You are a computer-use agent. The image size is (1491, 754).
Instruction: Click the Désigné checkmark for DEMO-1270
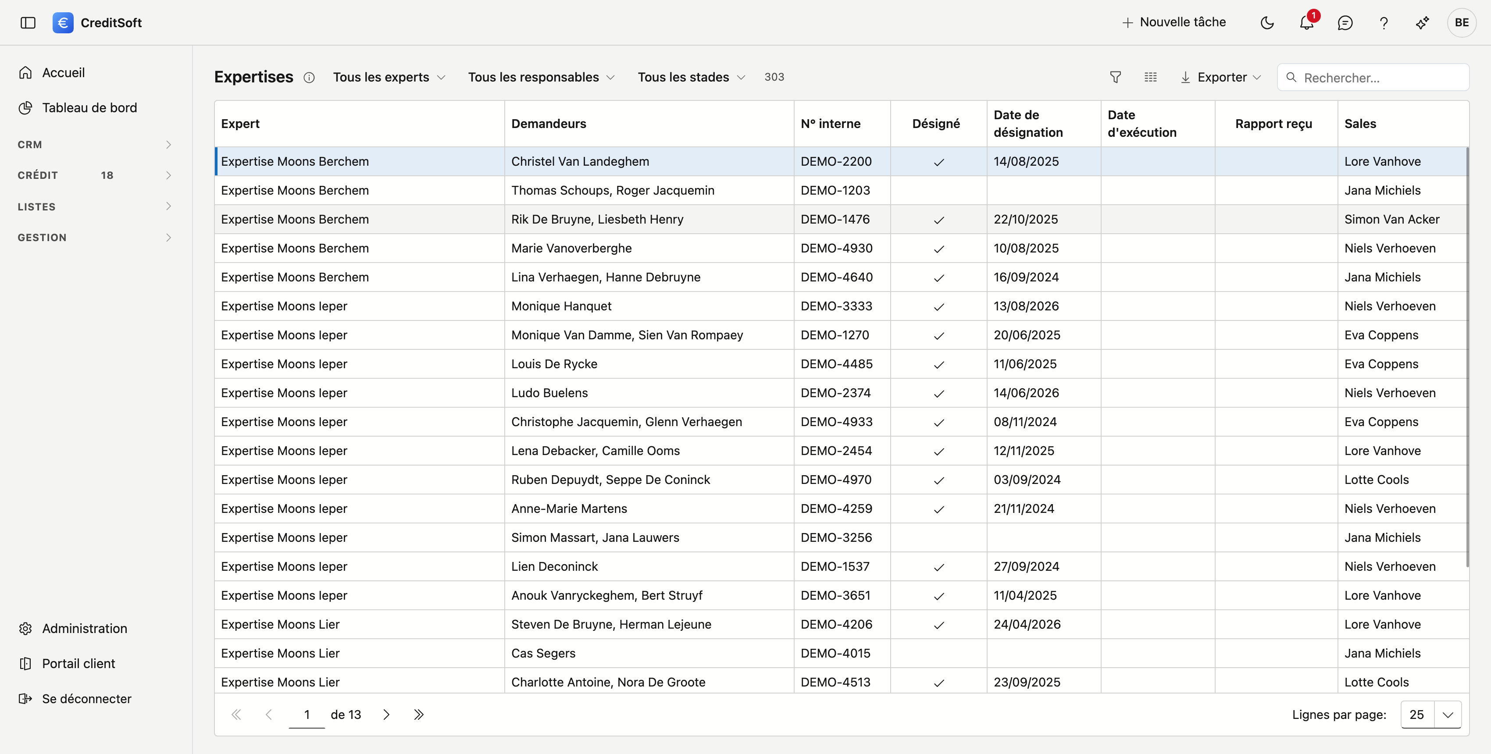939,336
